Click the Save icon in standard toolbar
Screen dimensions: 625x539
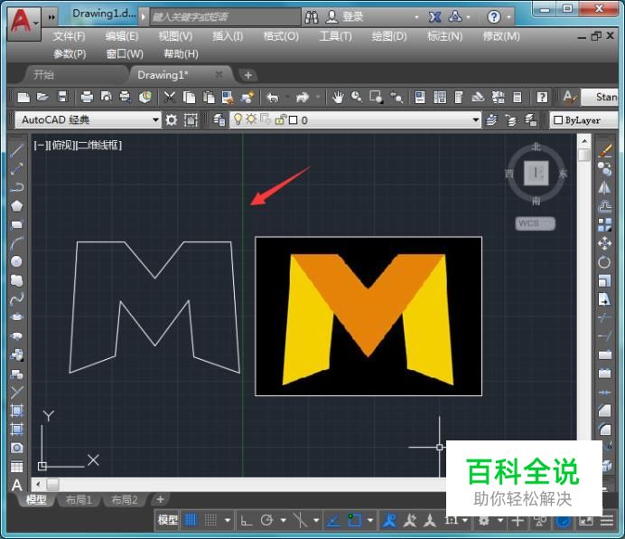coord(62,97)
